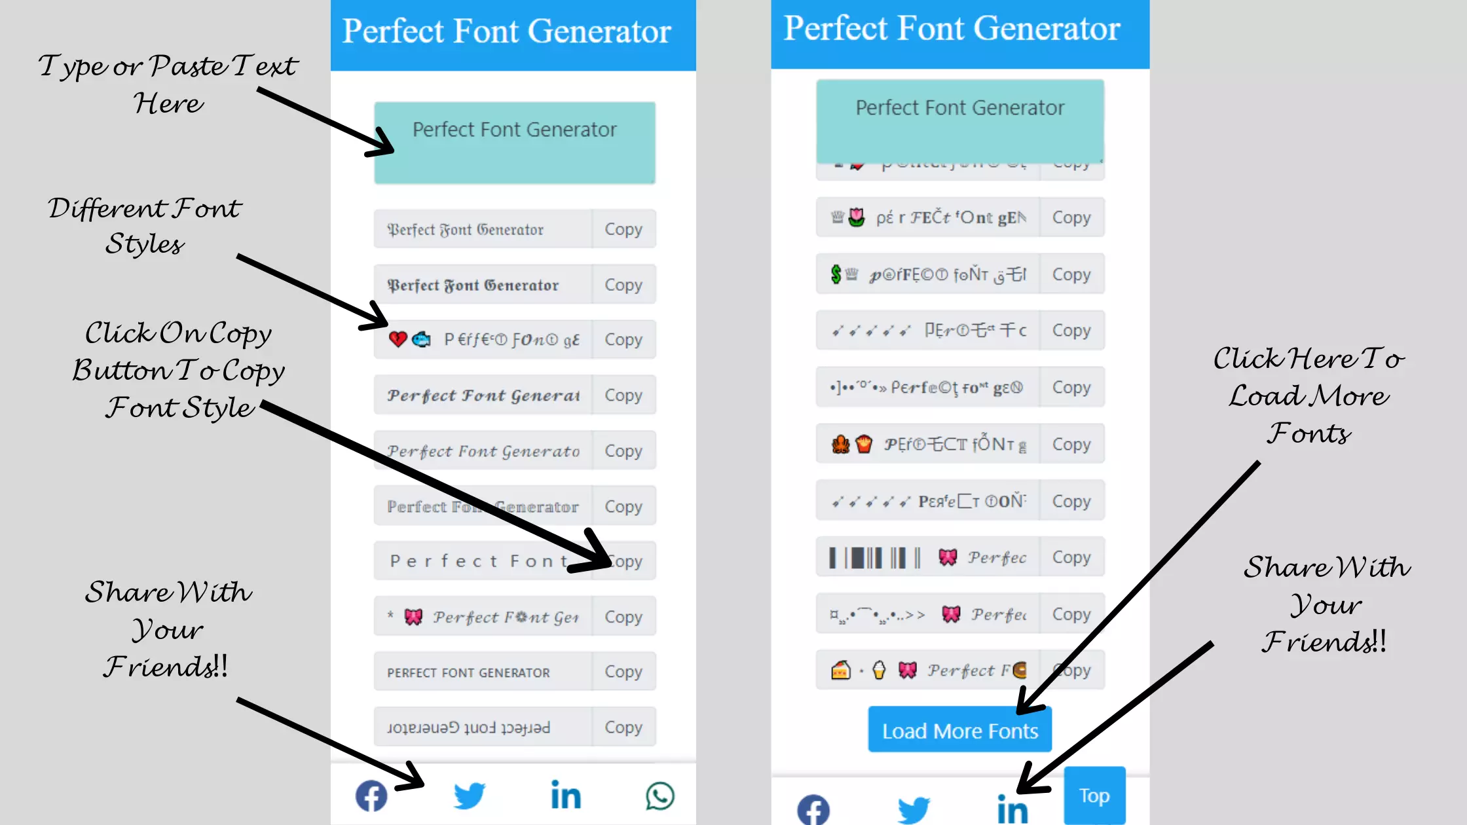Click Copy next to reversed mirrored text
Image resolution: width=1467 pixels, height=825 pixels.
pyautogui.click(x=623, y=726)
